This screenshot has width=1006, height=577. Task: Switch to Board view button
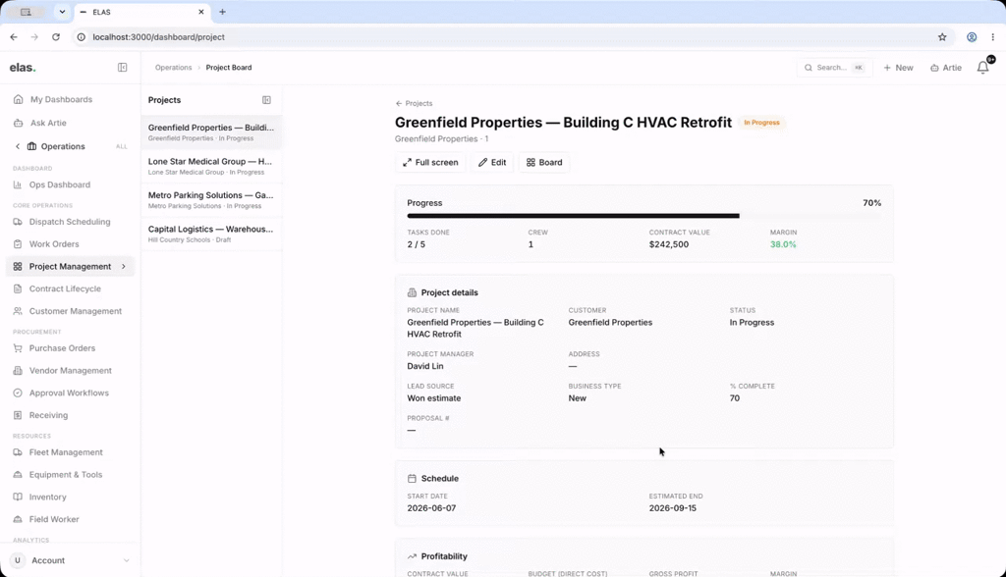(x=544, y=162)
